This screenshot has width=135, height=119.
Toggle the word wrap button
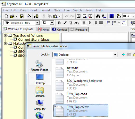click(x=124, y=23)
